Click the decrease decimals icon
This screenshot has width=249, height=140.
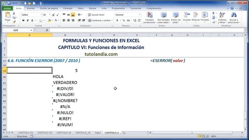(139, 21)
